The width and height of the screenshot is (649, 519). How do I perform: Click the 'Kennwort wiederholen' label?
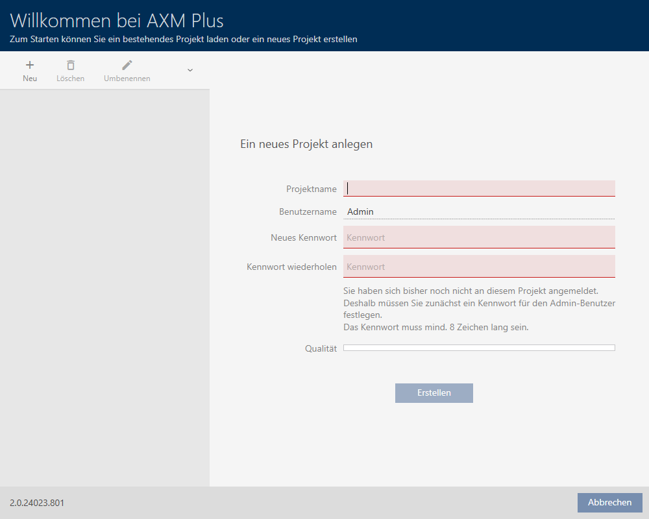pyautogui.click(x=291, y=267)
